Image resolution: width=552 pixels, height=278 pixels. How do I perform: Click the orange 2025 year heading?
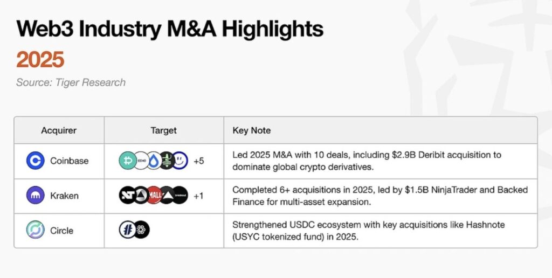click(x=40, y=60)
